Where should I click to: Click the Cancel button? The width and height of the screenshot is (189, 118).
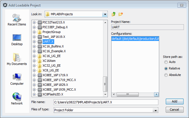[x=175, y=110]
